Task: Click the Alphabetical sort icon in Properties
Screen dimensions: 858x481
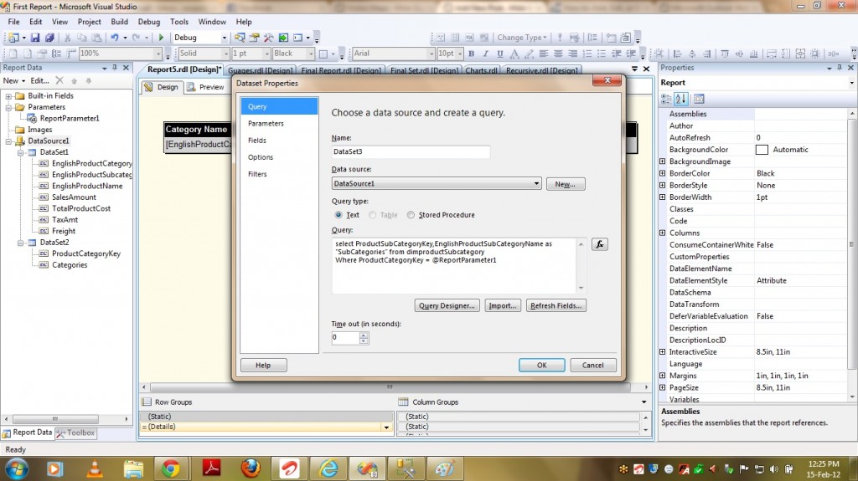Action: (682, 99)
